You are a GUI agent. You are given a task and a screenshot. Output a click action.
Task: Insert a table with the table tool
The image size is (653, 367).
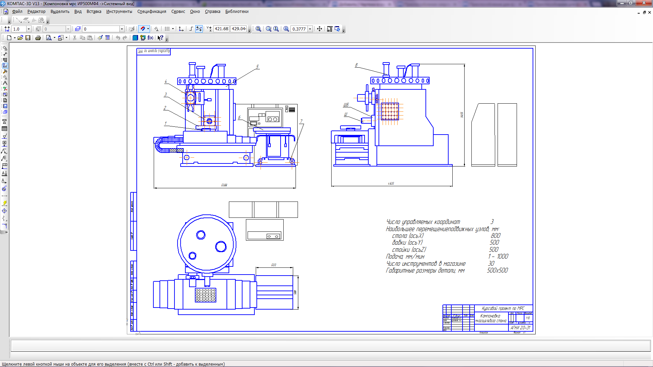click(x=4, y=129)
